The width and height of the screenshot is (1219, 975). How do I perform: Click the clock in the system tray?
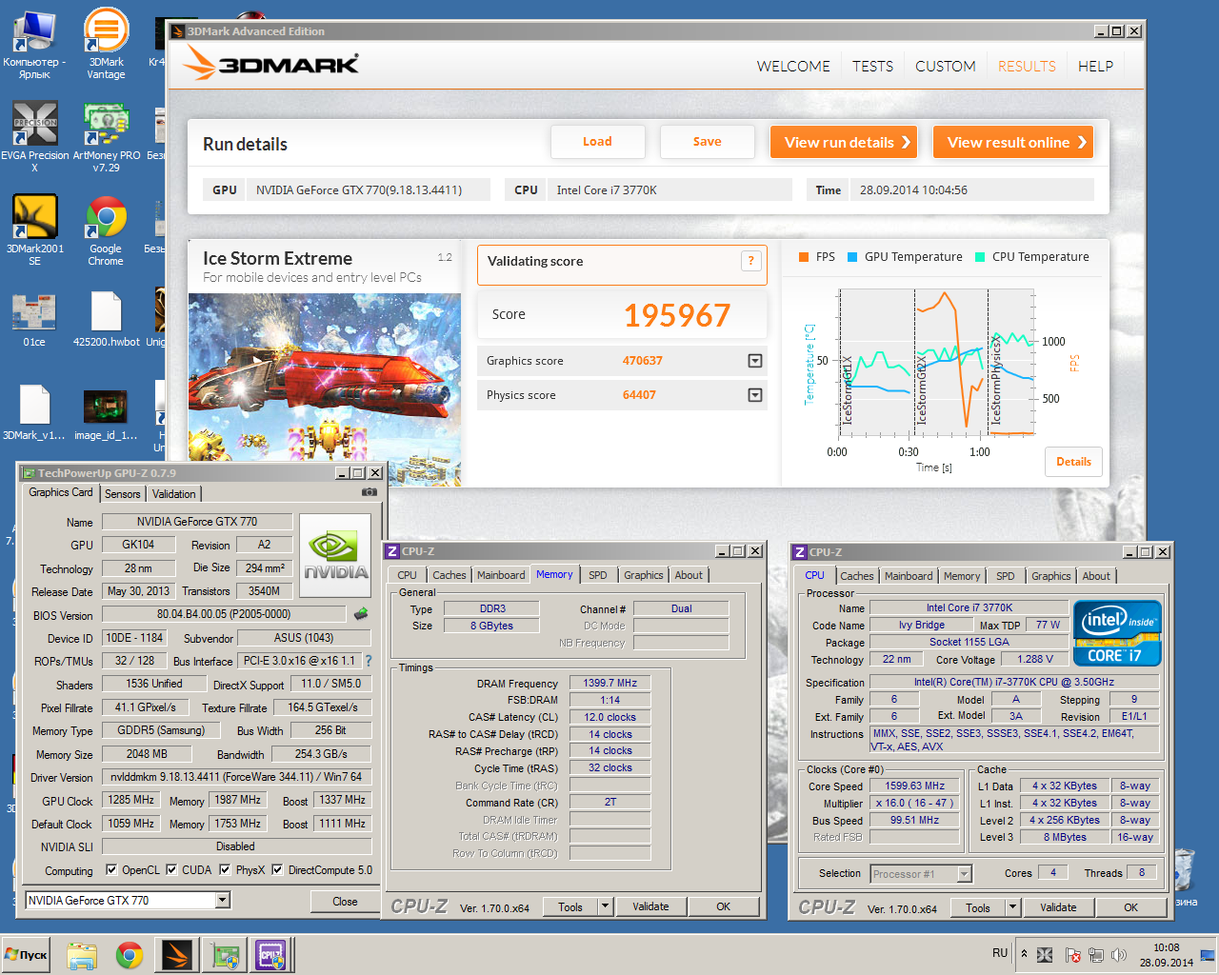point(1166,955)
